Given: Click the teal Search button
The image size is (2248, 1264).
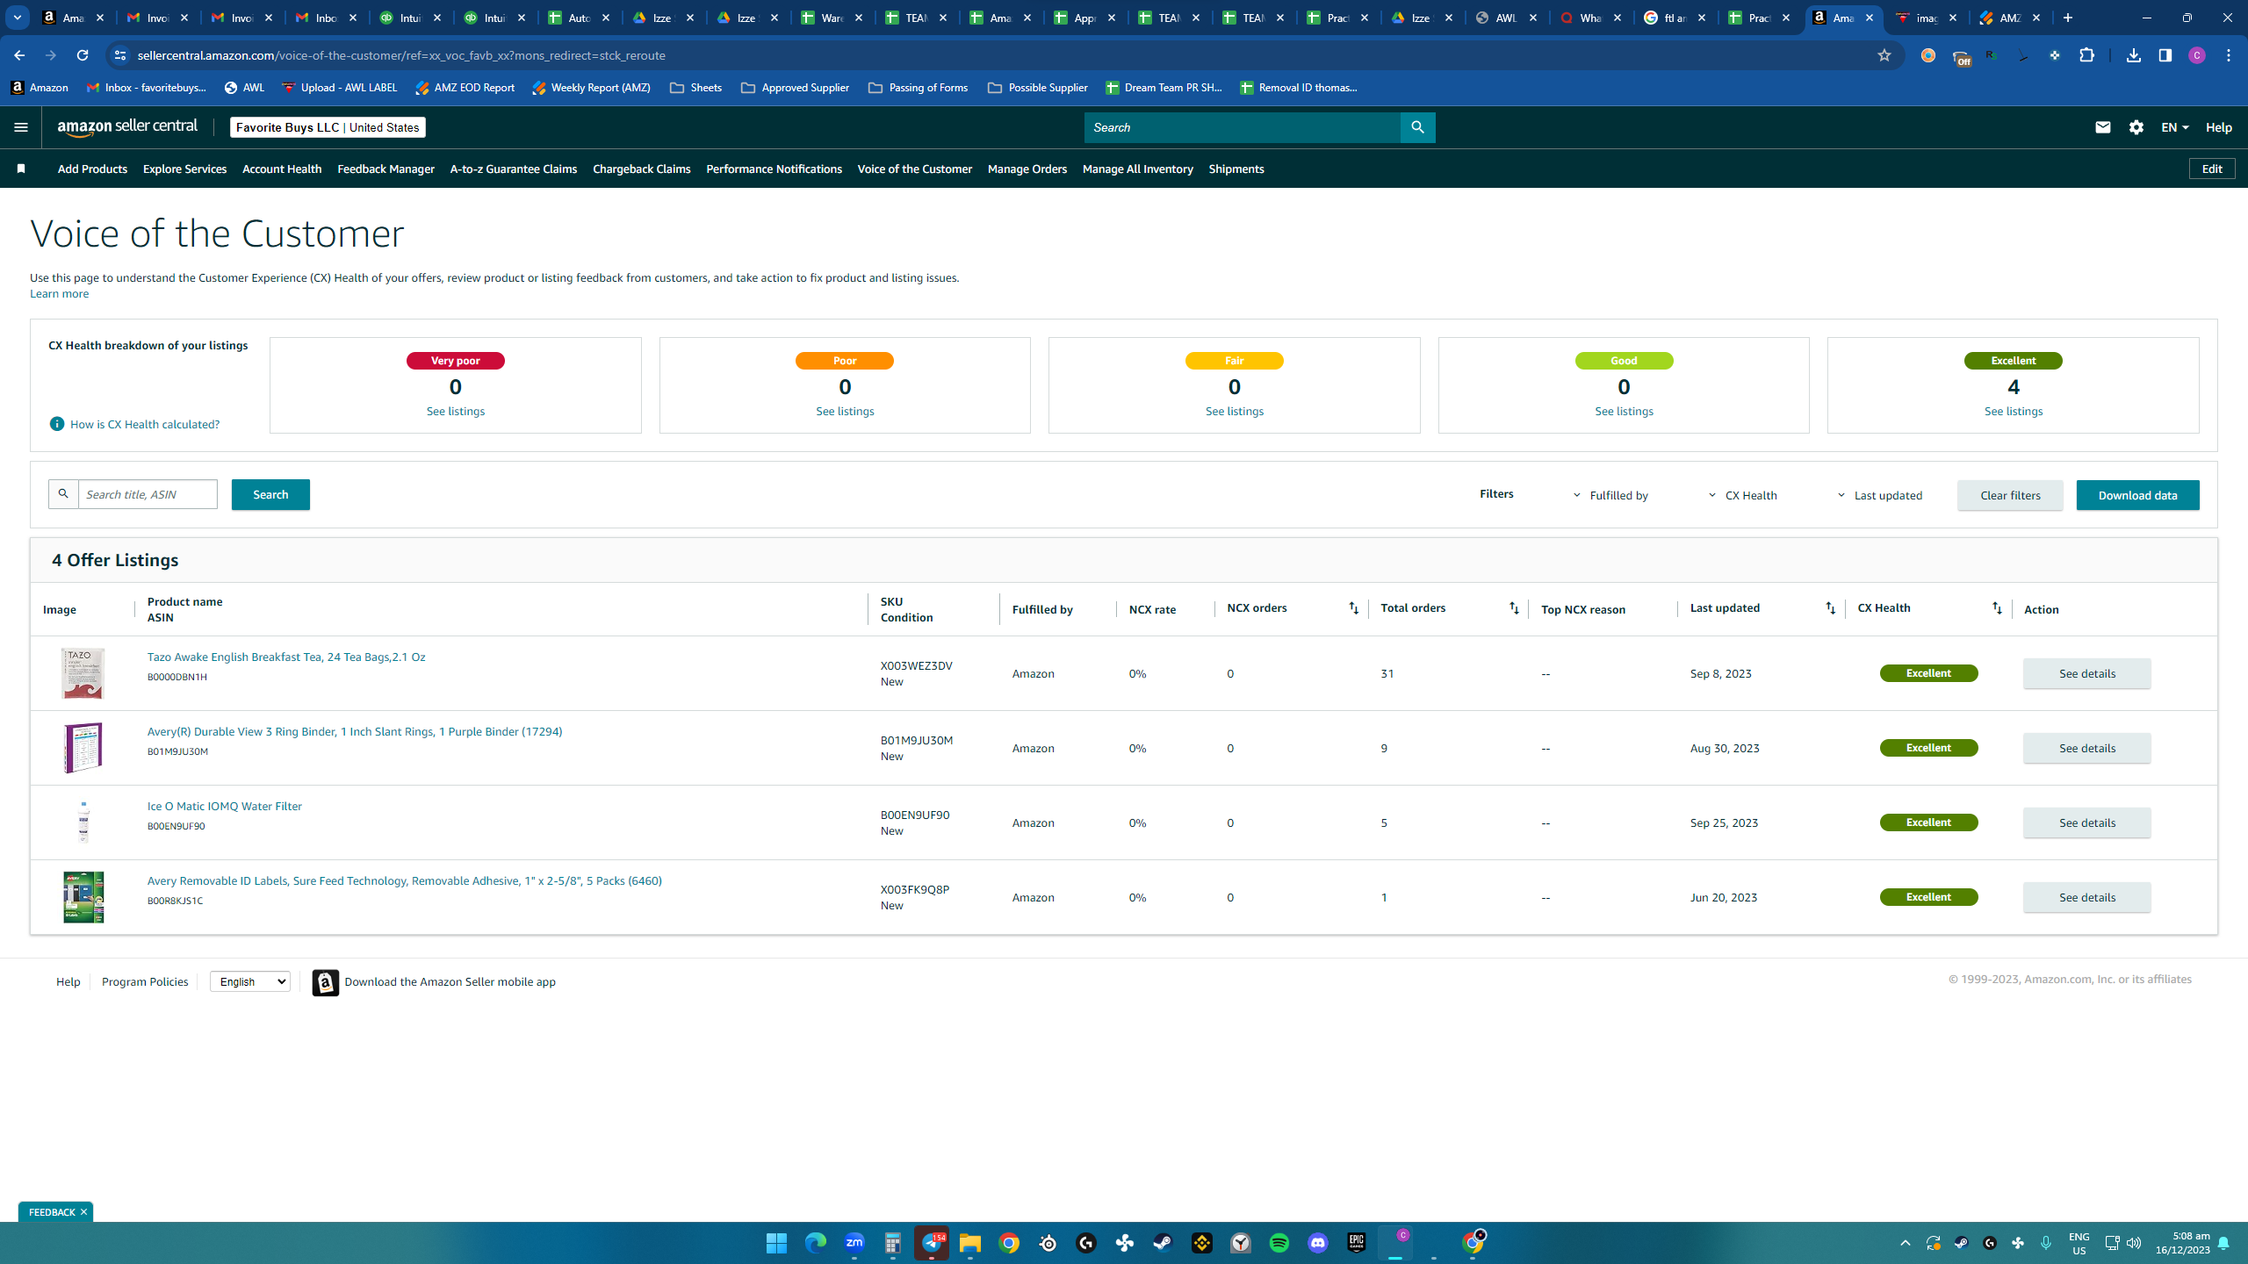Looking at the screenshot, I should pyautogui.click(x=270, y=494).
